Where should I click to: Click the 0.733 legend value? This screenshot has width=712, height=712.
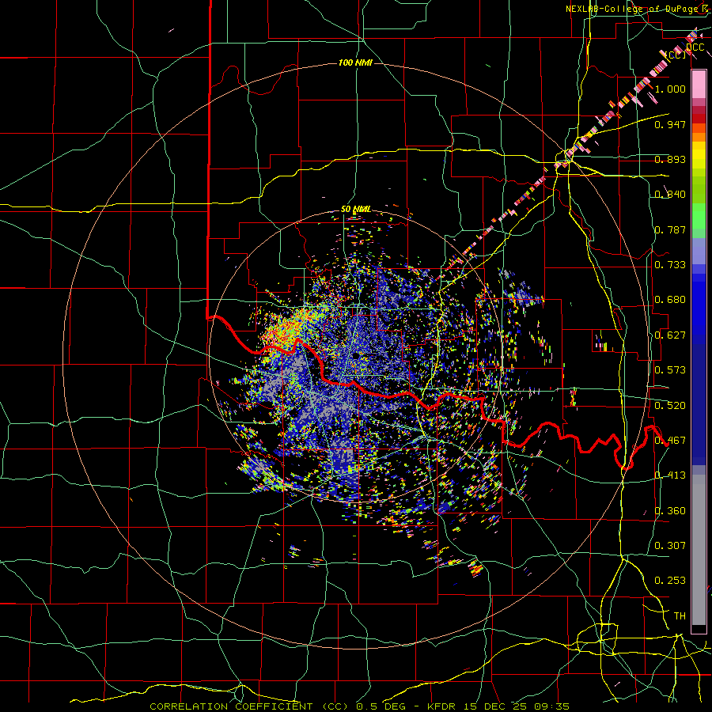tap(670, 265)
